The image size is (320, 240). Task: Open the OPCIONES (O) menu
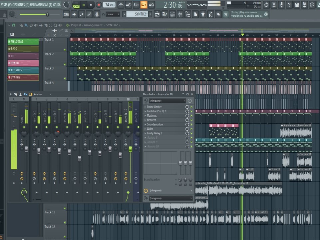pyautogui.click(x=21, y=4)
